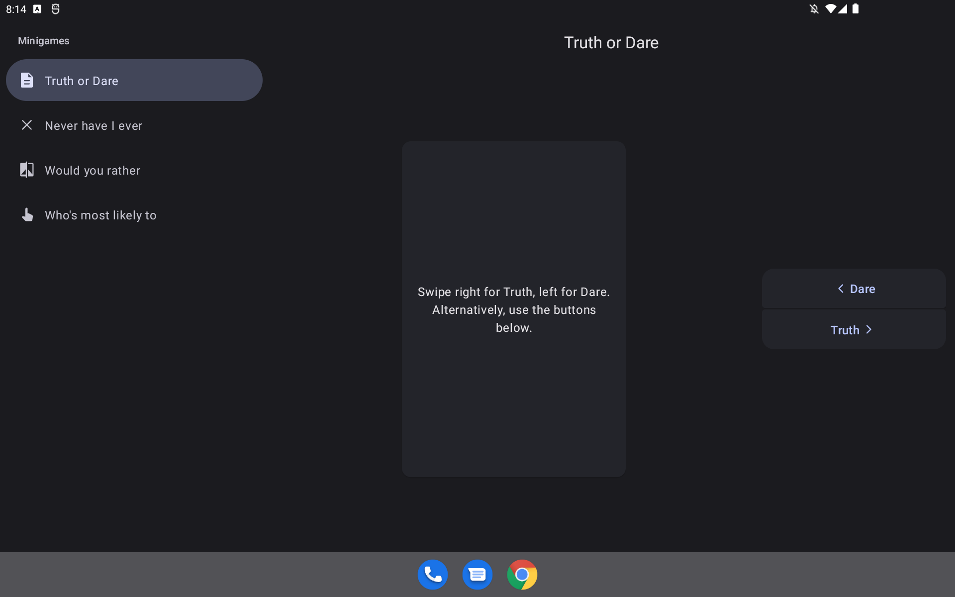This screenshot has height=597, width=955.
Task: Open the Would you rather minigame
Action: [x=93, y=170]
